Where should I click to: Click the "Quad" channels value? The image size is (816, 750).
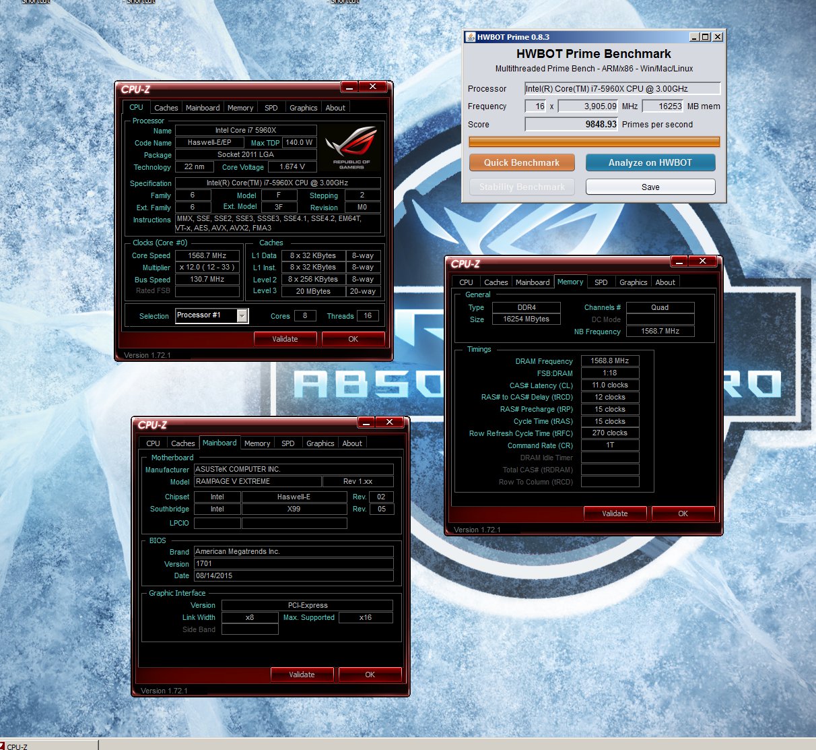(x=660, y=307)
